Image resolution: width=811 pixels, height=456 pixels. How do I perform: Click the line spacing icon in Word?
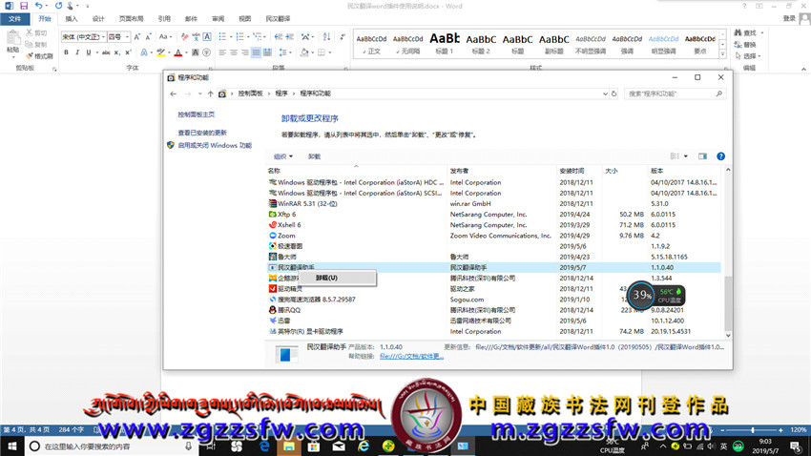pyautogui.click(x=282, y=52)
